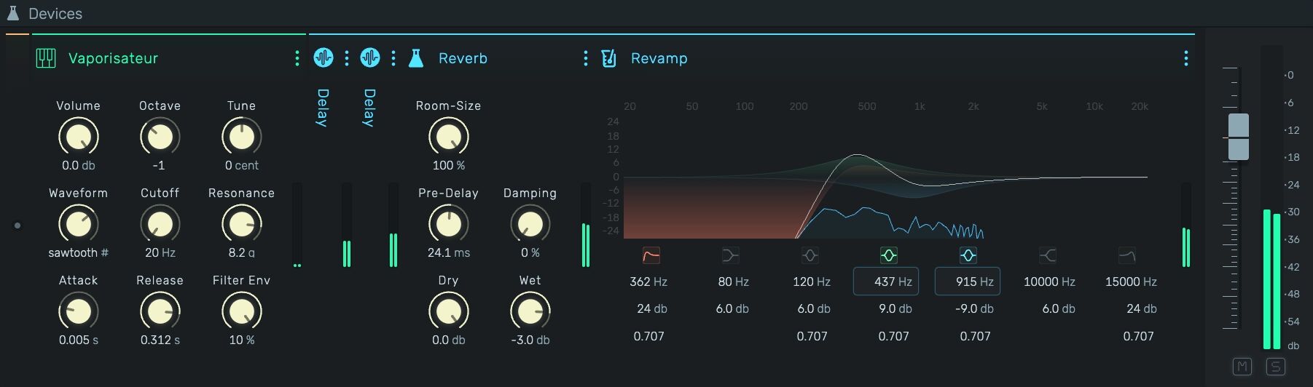The image size is (1313, 387).
Task: Toggle the 437 Hz peak band
Action: point(888,255)
